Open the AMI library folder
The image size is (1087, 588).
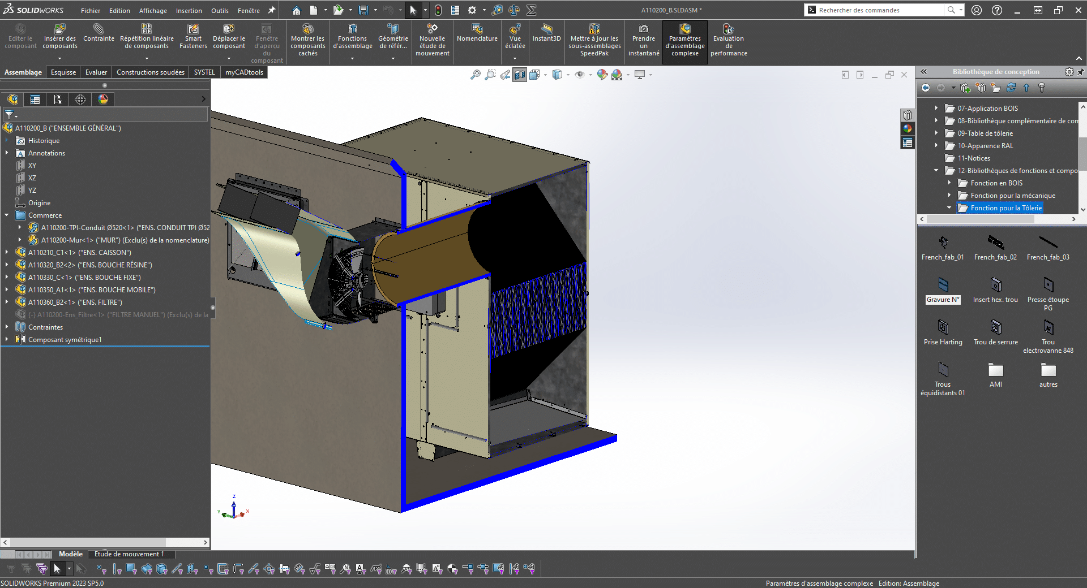point(995,375)
